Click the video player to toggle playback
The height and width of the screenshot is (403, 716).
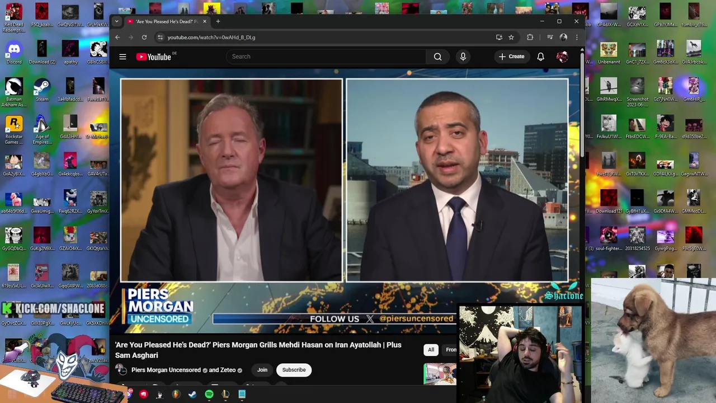pos(344,201)
